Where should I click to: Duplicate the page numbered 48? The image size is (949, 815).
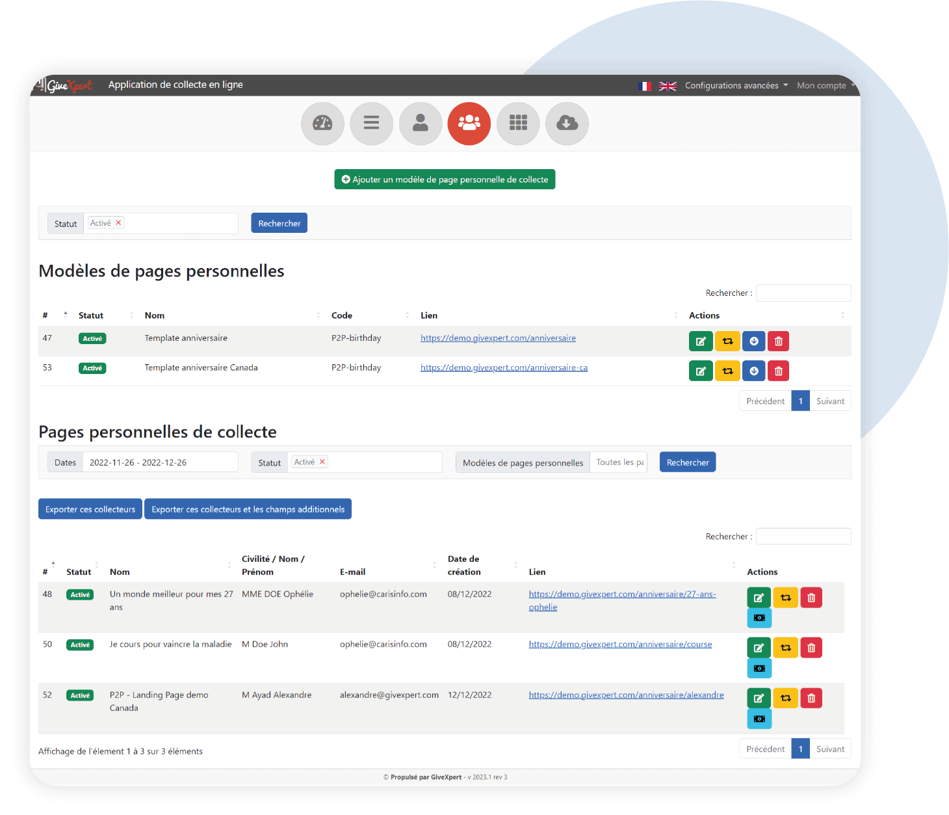coord(785,597)
